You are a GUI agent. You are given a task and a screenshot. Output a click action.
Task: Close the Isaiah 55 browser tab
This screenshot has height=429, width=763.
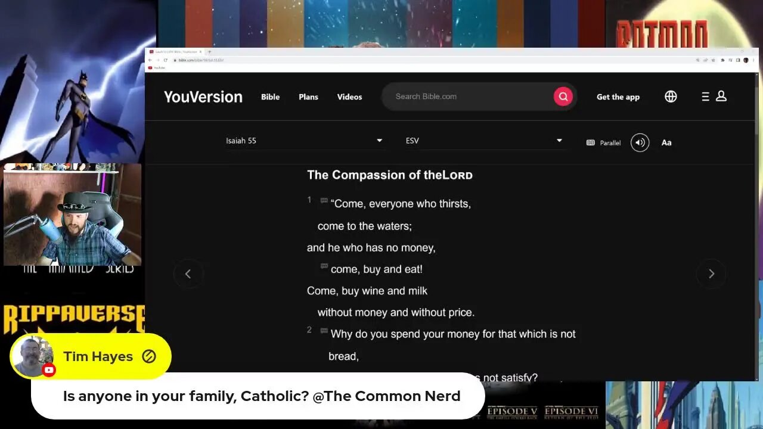coord(201,52)
